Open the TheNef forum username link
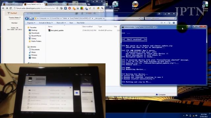The width and height of the screenshot is (211, 118). coord(13,13)
